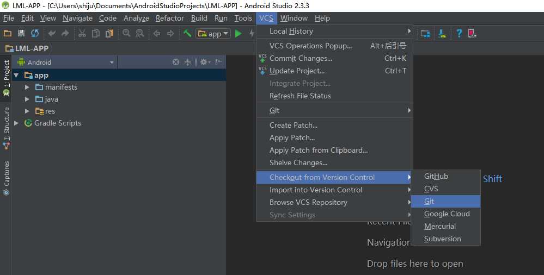
Task: Open the Android project view dropdown
Action: point(65,62)
